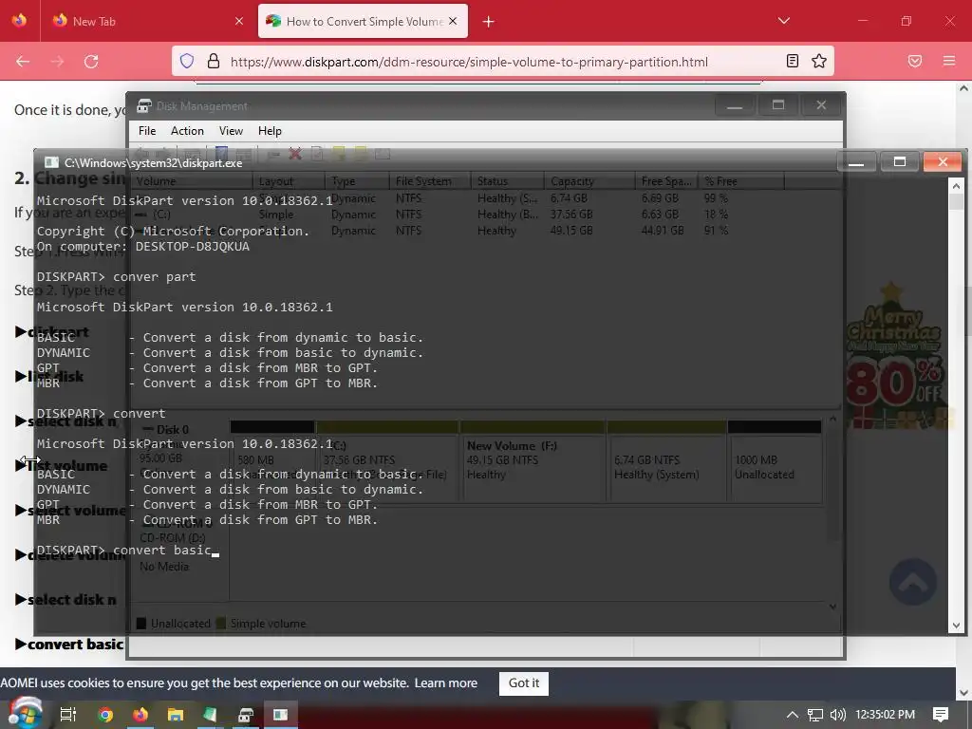
Task: Open Learn more cookie link
Action: [446, 683]
